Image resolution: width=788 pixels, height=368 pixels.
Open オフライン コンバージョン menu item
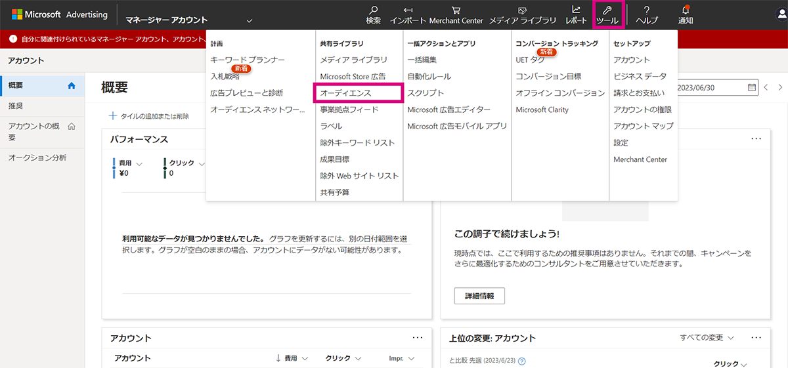(560, 93)
